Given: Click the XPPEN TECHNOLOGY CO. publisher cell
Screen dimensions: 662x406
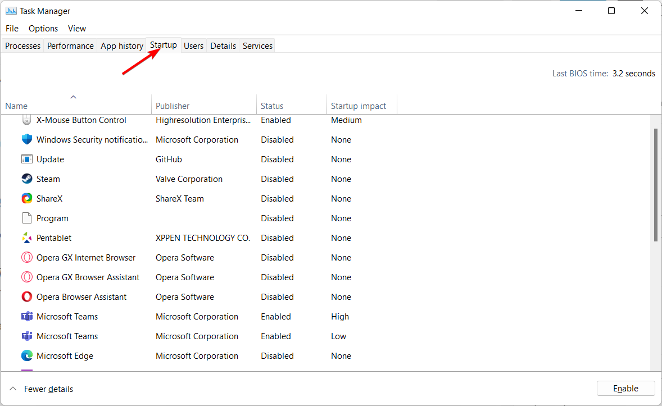Looking at the screenshot, I should pyautogui.click(x=203, y=238).
